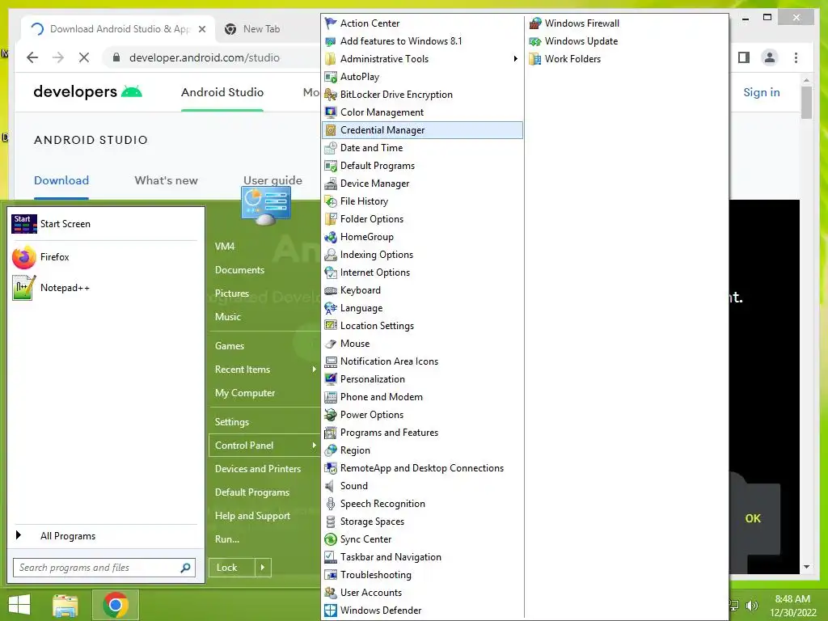Switch to the New Tab browser tab
Screen dimensions: 828x621
coord(261,29)
